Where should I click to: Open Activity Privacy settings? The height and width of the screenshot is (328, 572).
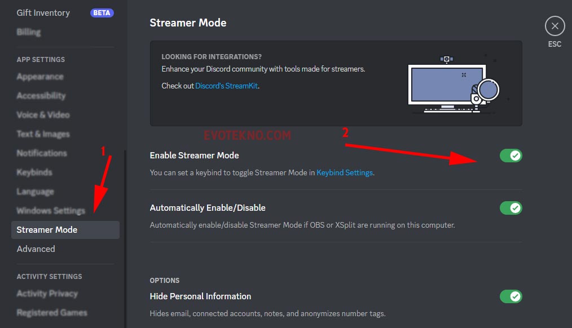47,293
